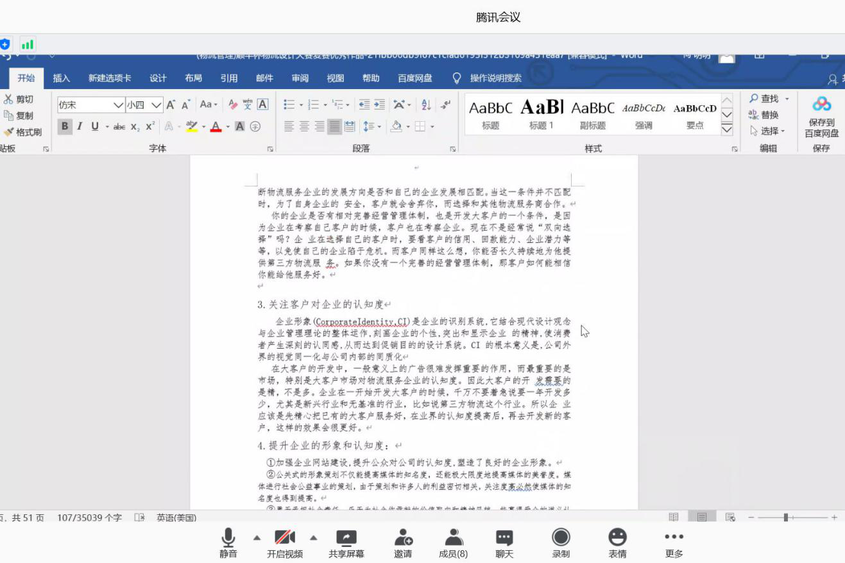845x563 pixels.
Task: Open the Chat (聊天) panel
Action: coord(504,539)
